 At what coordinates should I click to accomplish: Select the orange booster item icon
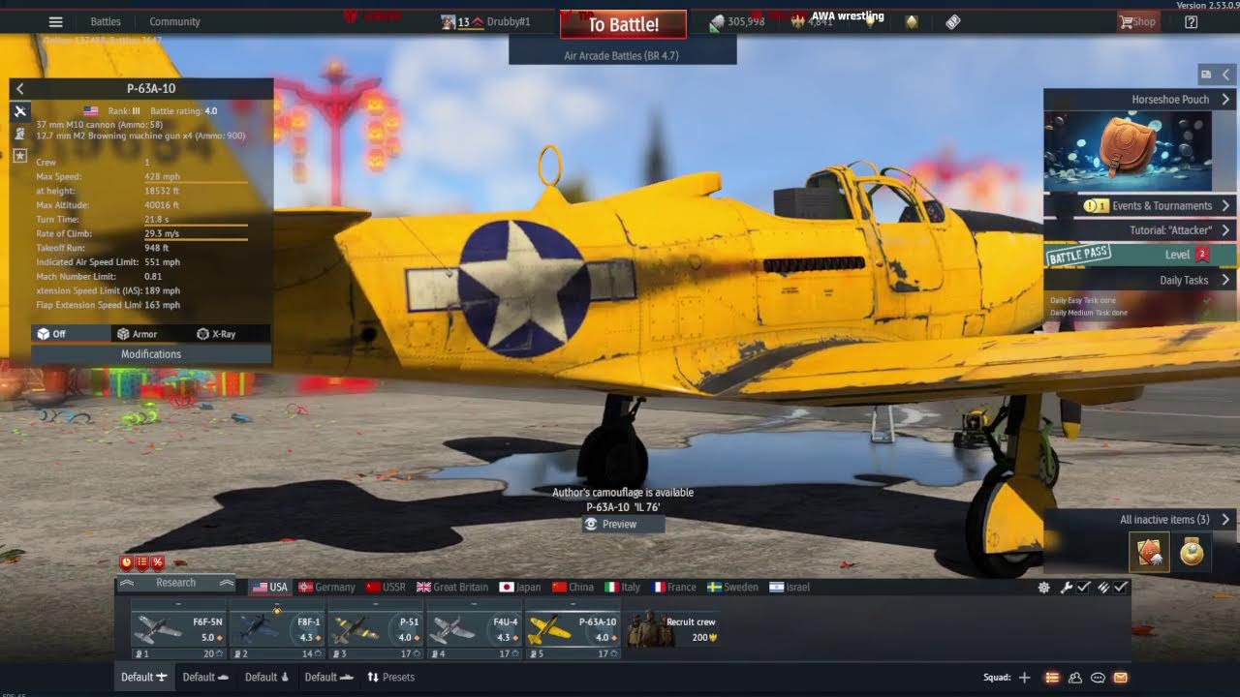(x=1149, y=552)
